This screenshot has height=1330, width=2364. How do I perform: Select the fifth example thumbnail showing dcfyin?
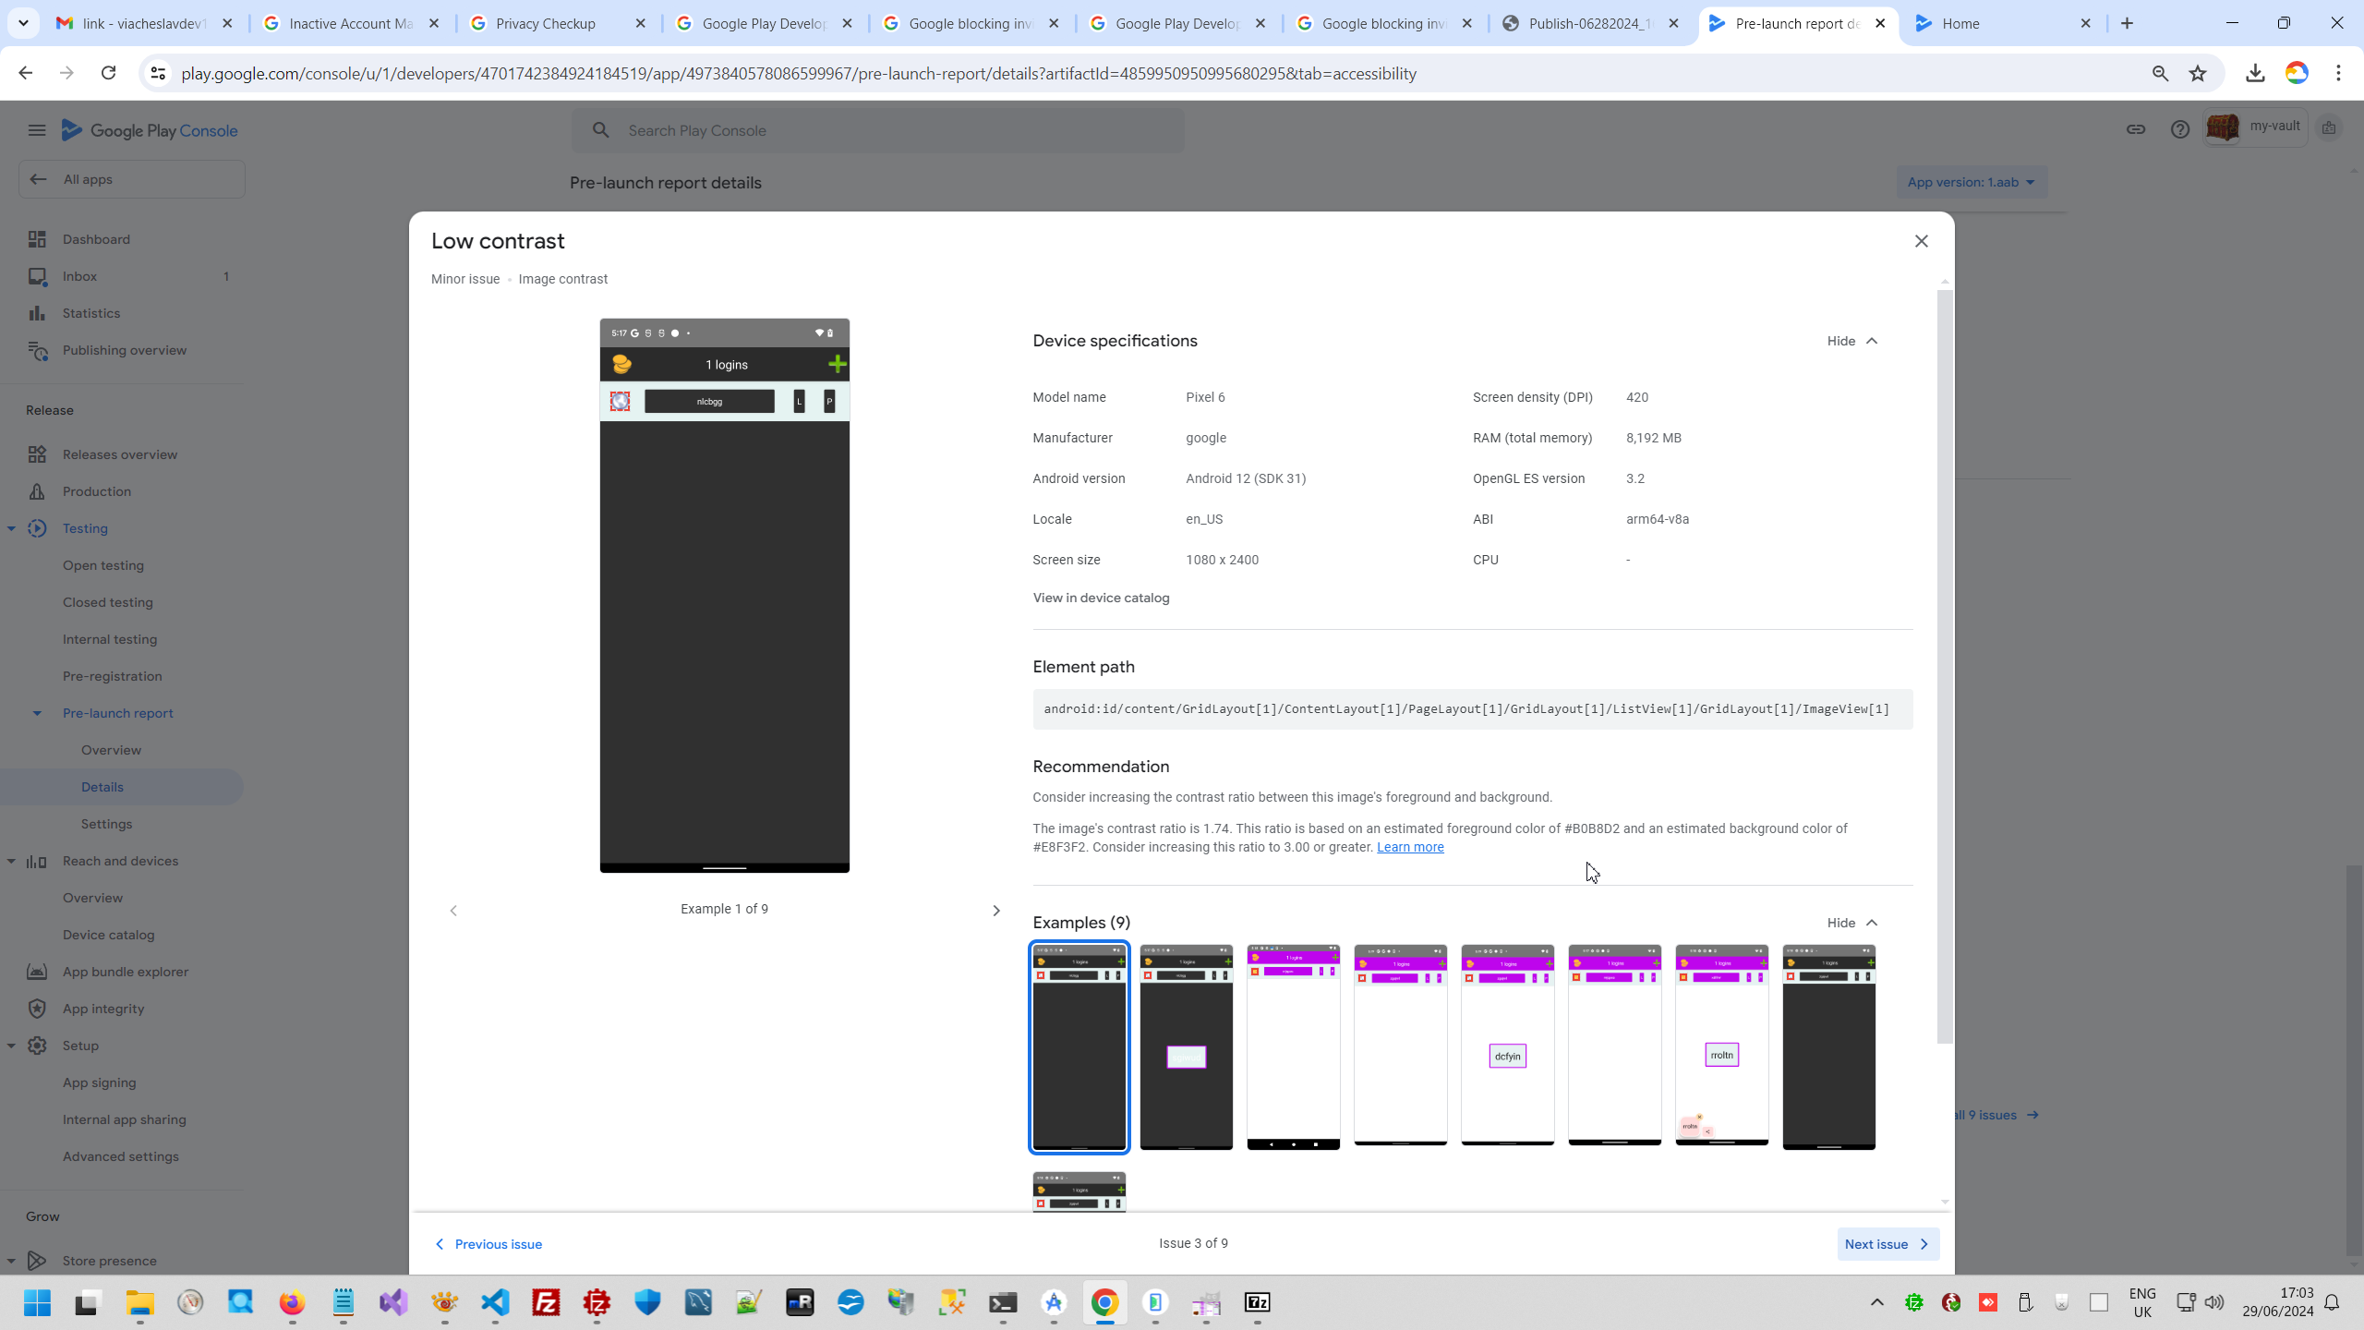(x=1507, y=1046)
